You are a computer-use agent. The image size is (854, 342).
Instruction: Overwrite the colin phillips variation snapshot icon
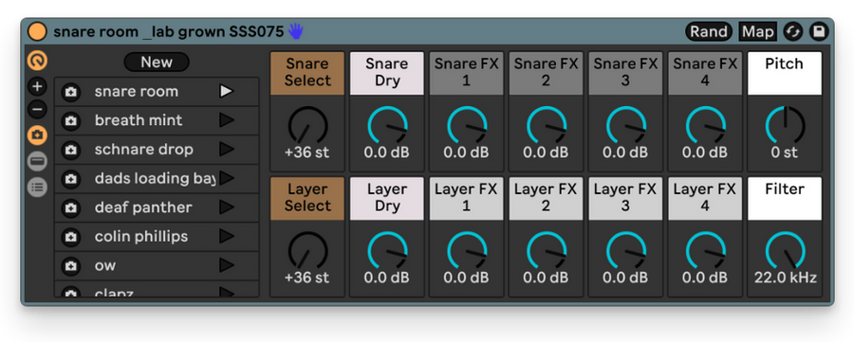pos(70,237)
